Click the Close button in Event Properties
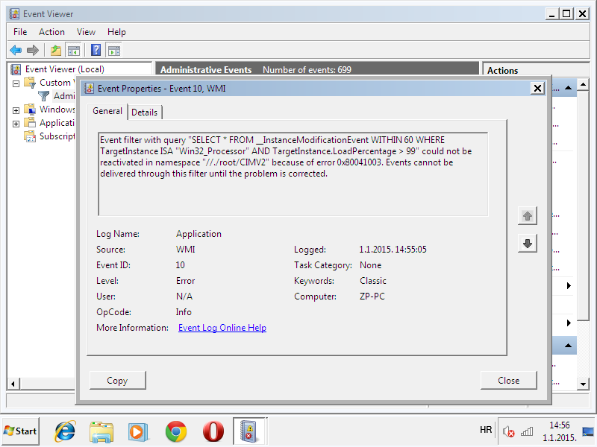The image size is (597, 447). (508, 380)
